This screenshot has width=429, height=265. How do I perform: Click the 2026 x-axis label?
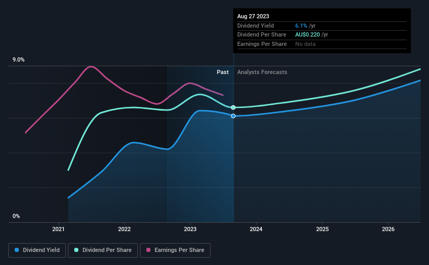click(388, 229)
